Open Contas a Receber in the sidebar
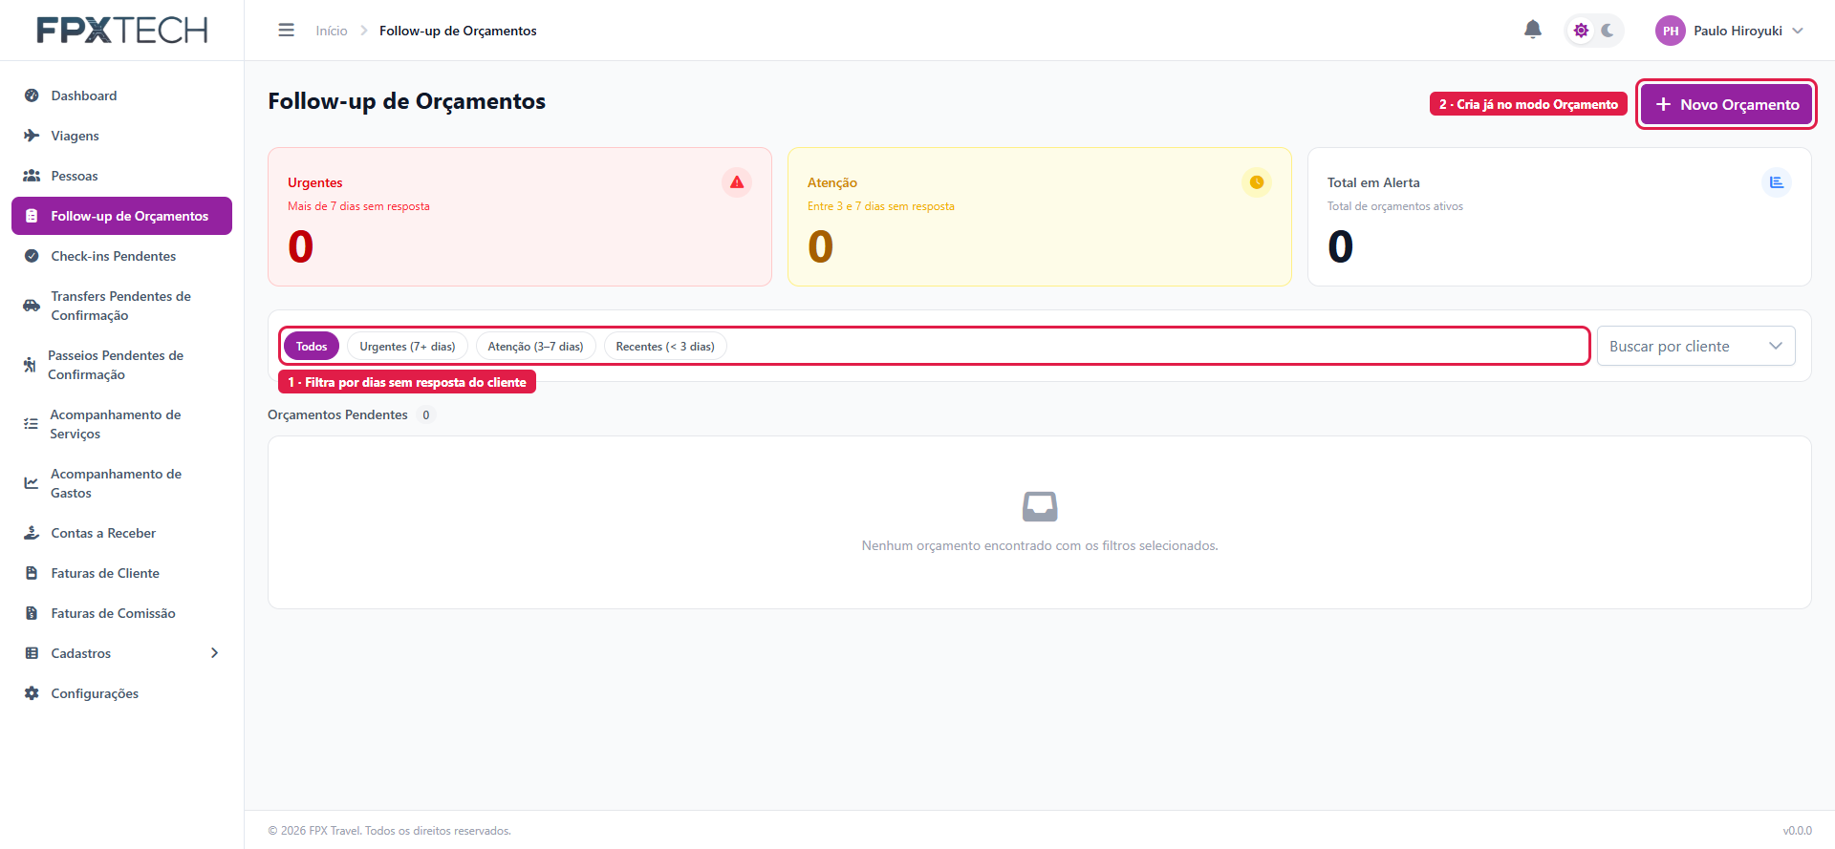 click(x=121, y=533)
